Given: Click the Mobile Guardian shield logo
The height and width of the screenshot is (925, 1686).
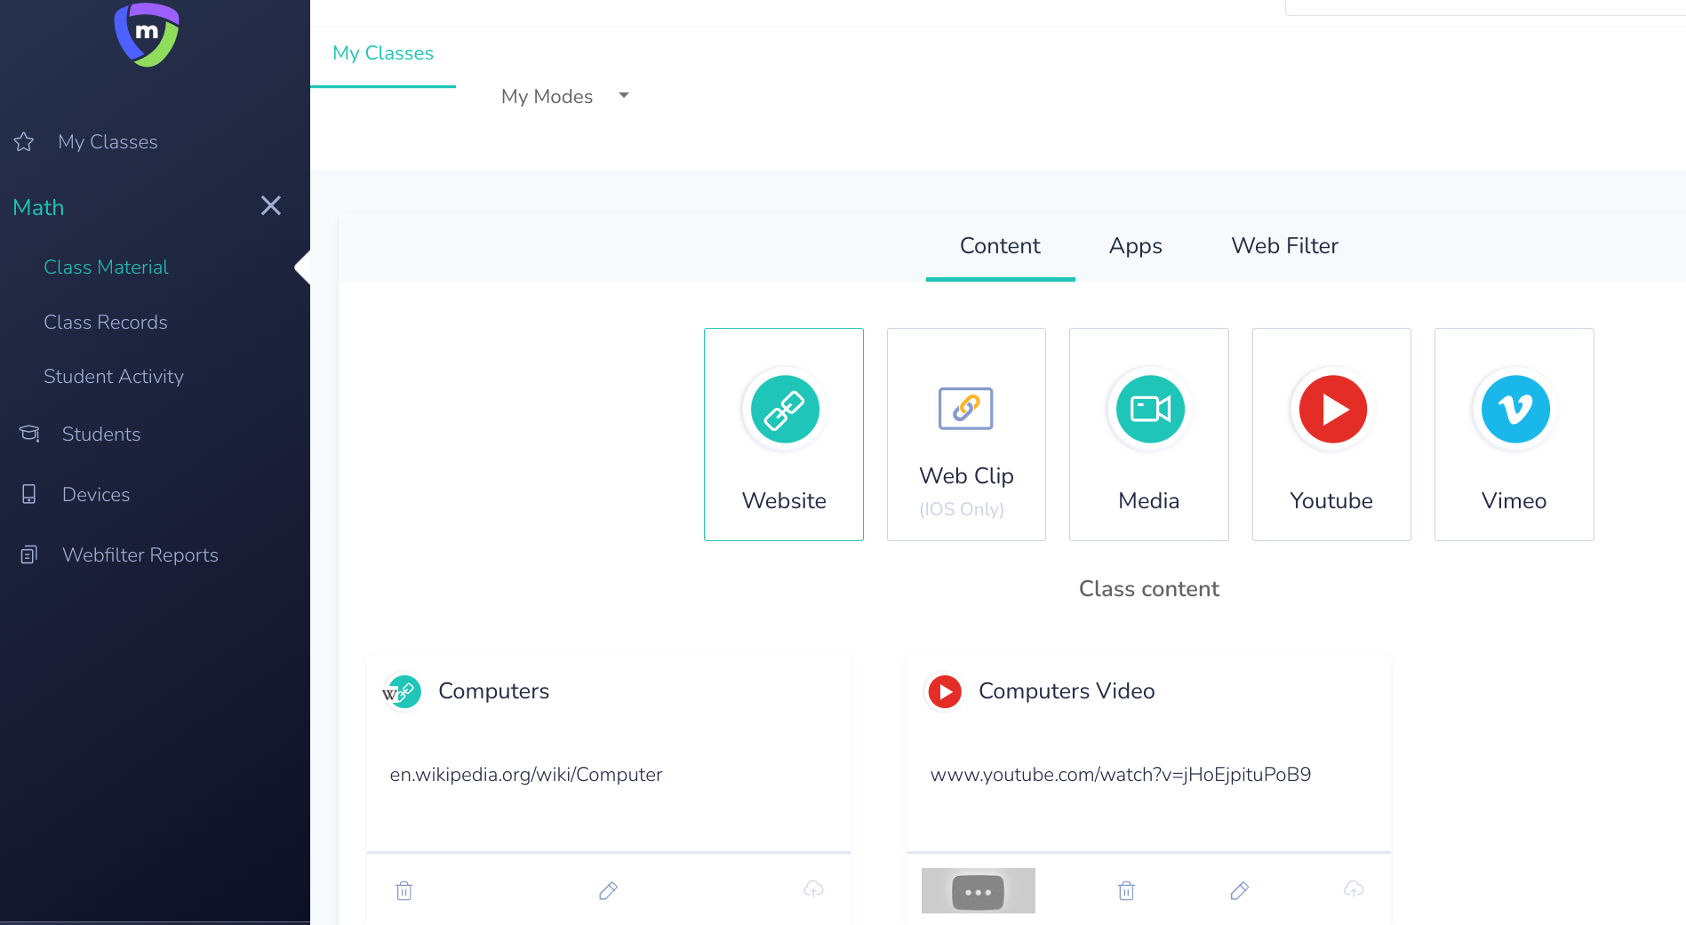Looking at the screenshot, I should [147, 35].
